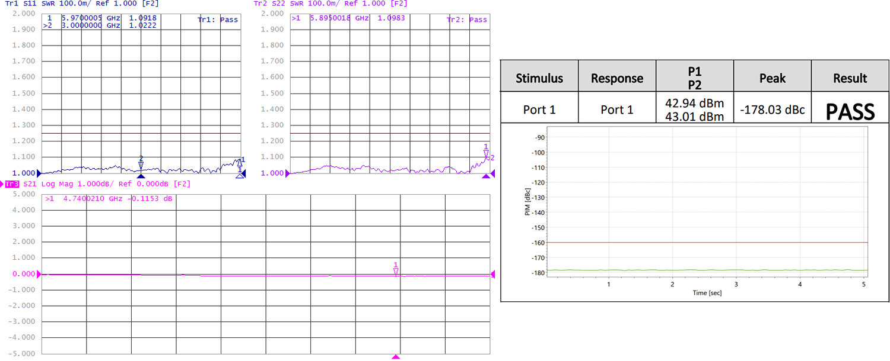Click the S21 bottom marker position triangle
The height and width of the screenshot is (361, 890).
[396, 356]
